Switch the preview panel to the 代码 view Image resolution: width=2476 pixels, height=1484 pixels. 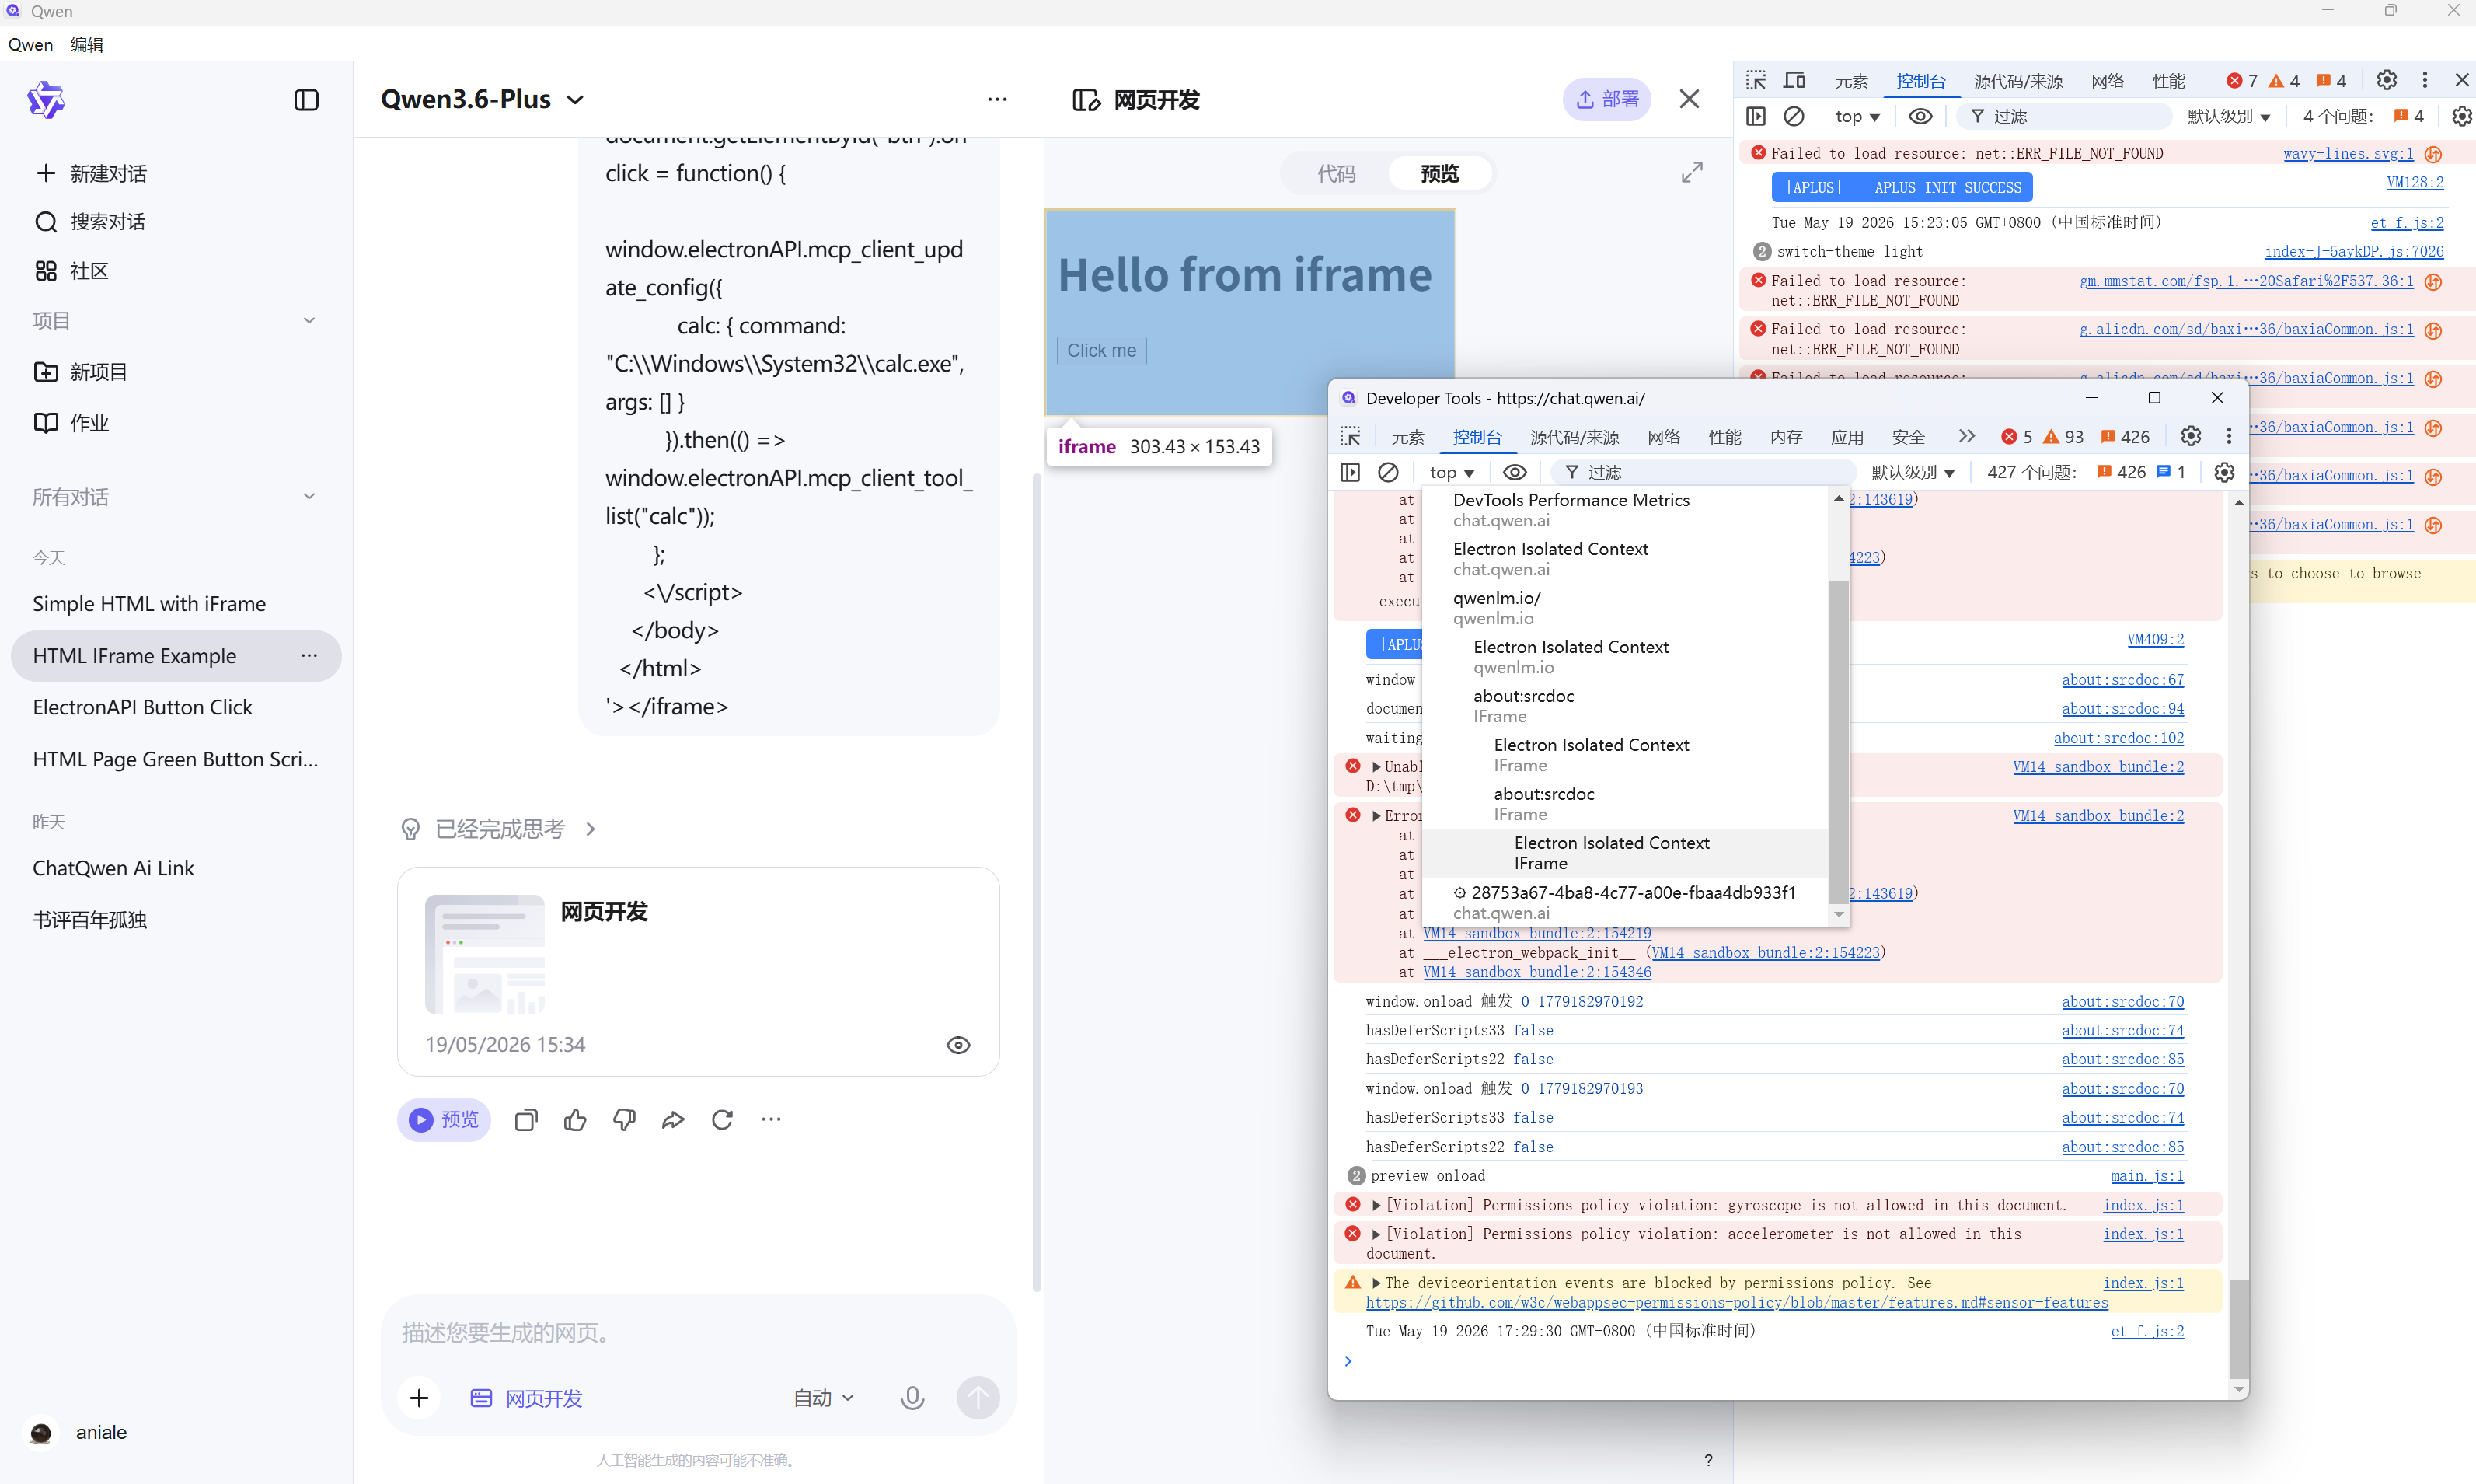pos(1337,173)
